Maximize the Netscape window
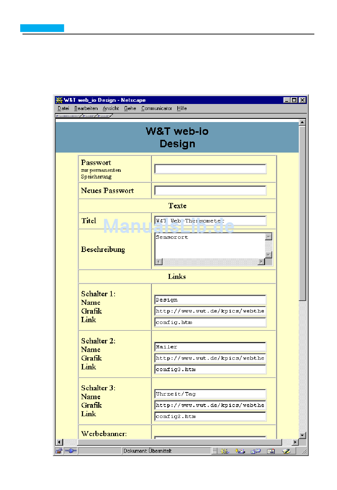Screen dimensions: 337x490 (x=294, y=100)
